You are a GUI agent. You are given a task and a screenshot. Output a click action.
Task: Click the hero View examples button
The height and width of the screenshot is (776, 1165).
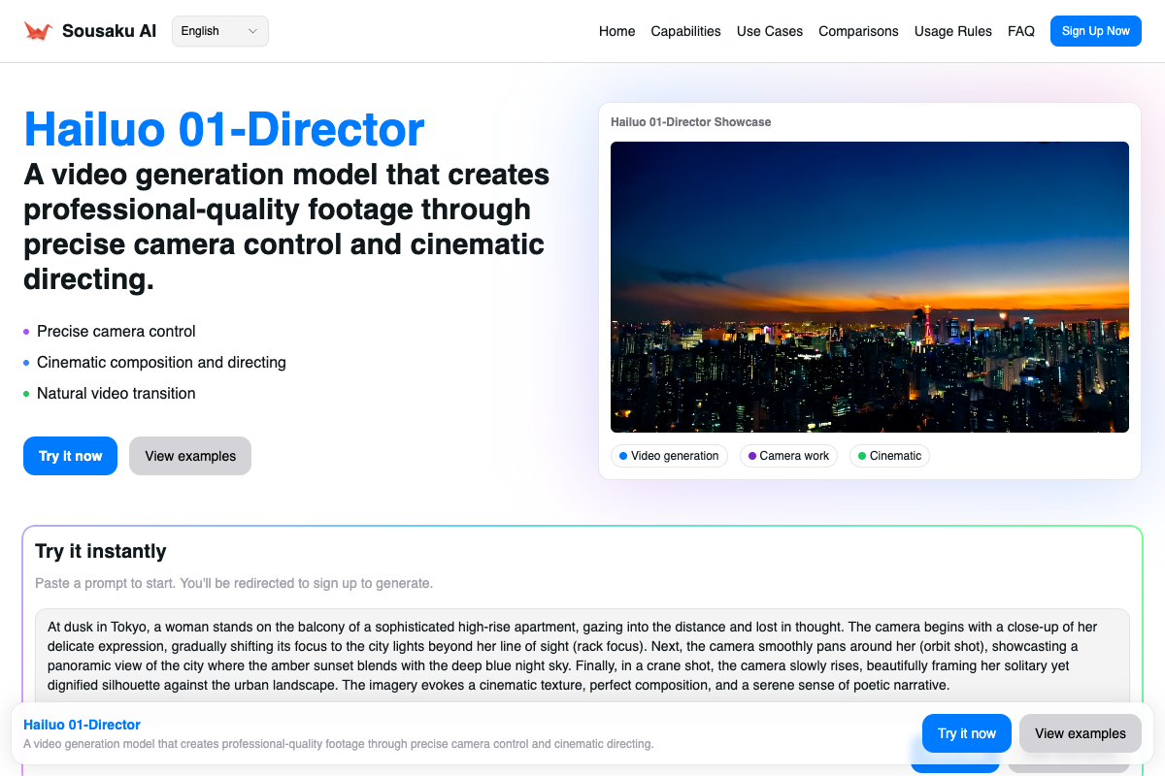190,456
